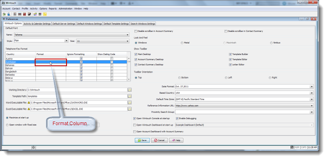Image resolution: width=327 pixels, height=159 pixels.
Task: Select the Bahrain row in country table
Action: [x=66, y=69]
